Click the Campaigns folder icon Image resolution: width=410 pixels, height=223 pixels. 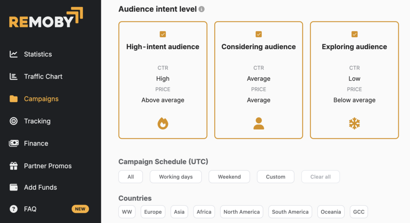[14, 99]
